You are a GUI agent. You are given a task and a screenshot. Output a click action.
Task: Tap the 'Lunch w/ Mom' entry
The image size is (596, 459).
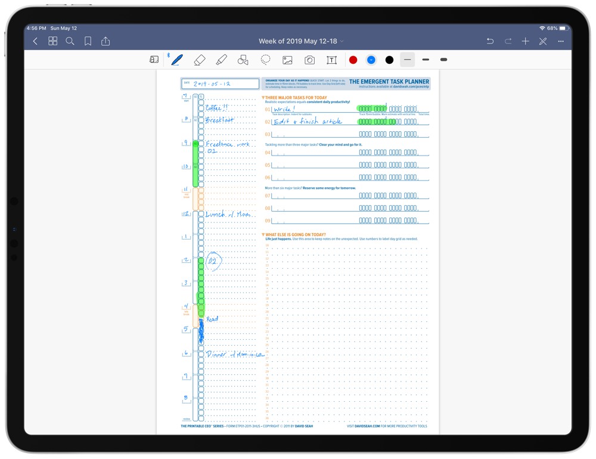pyautogui.click(x=228, y=215)
